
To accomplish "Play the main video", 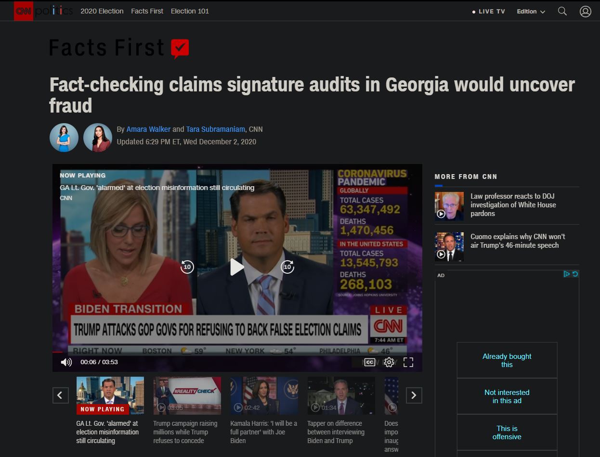I will pos(237,267).
